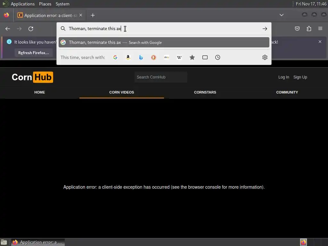Expand the list all tabs chevron
This screenshot has height=246, width=328.
point(282,15)
